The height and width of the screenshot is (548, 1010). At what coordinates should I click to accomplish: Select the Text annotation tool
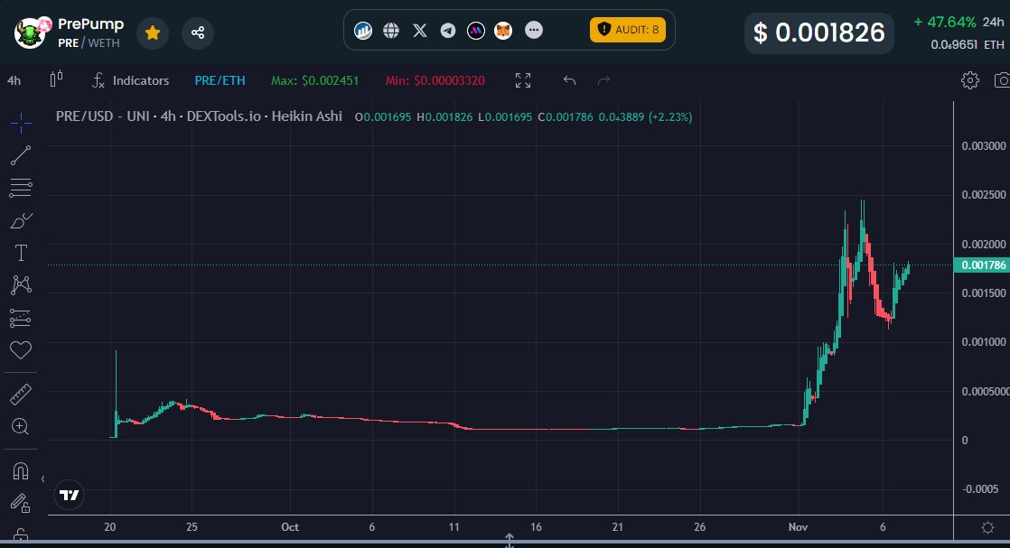click(x=22, y=253)
